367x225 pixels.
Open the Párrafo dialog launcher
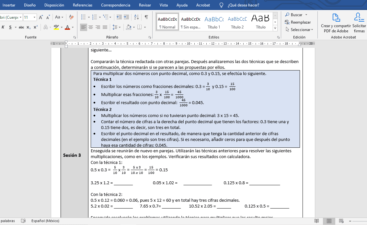150,37
